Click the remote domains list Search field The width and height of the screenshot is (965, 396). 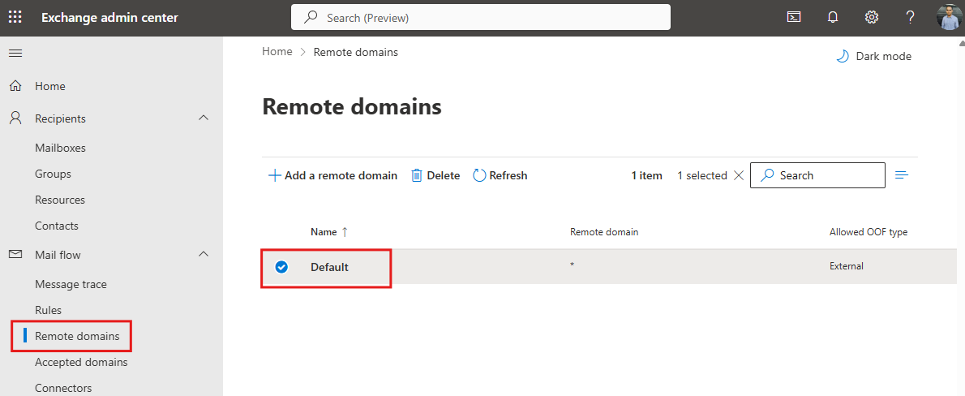coord(817,175)
